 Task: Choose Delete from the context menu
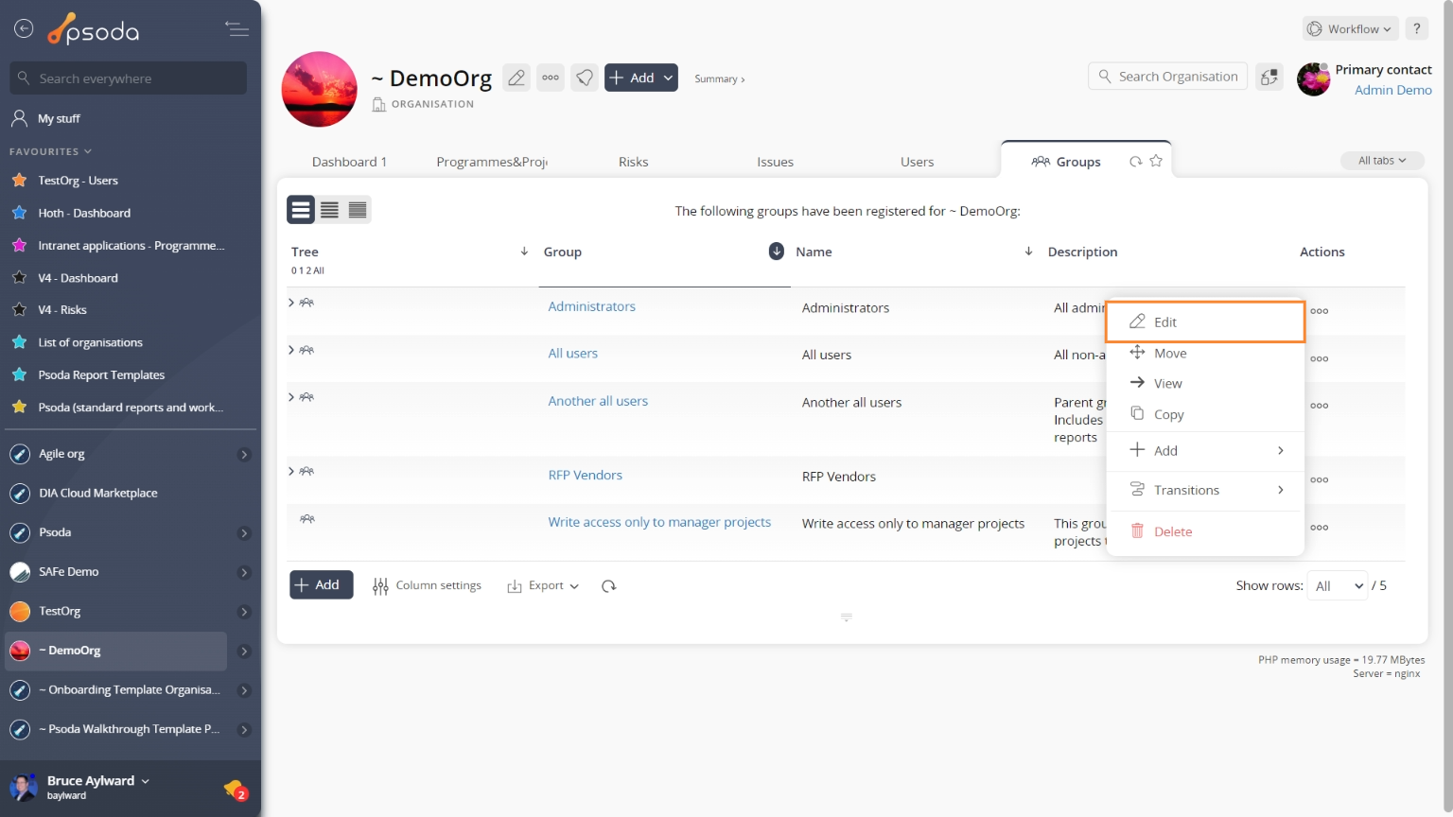tap(1205, 531)
